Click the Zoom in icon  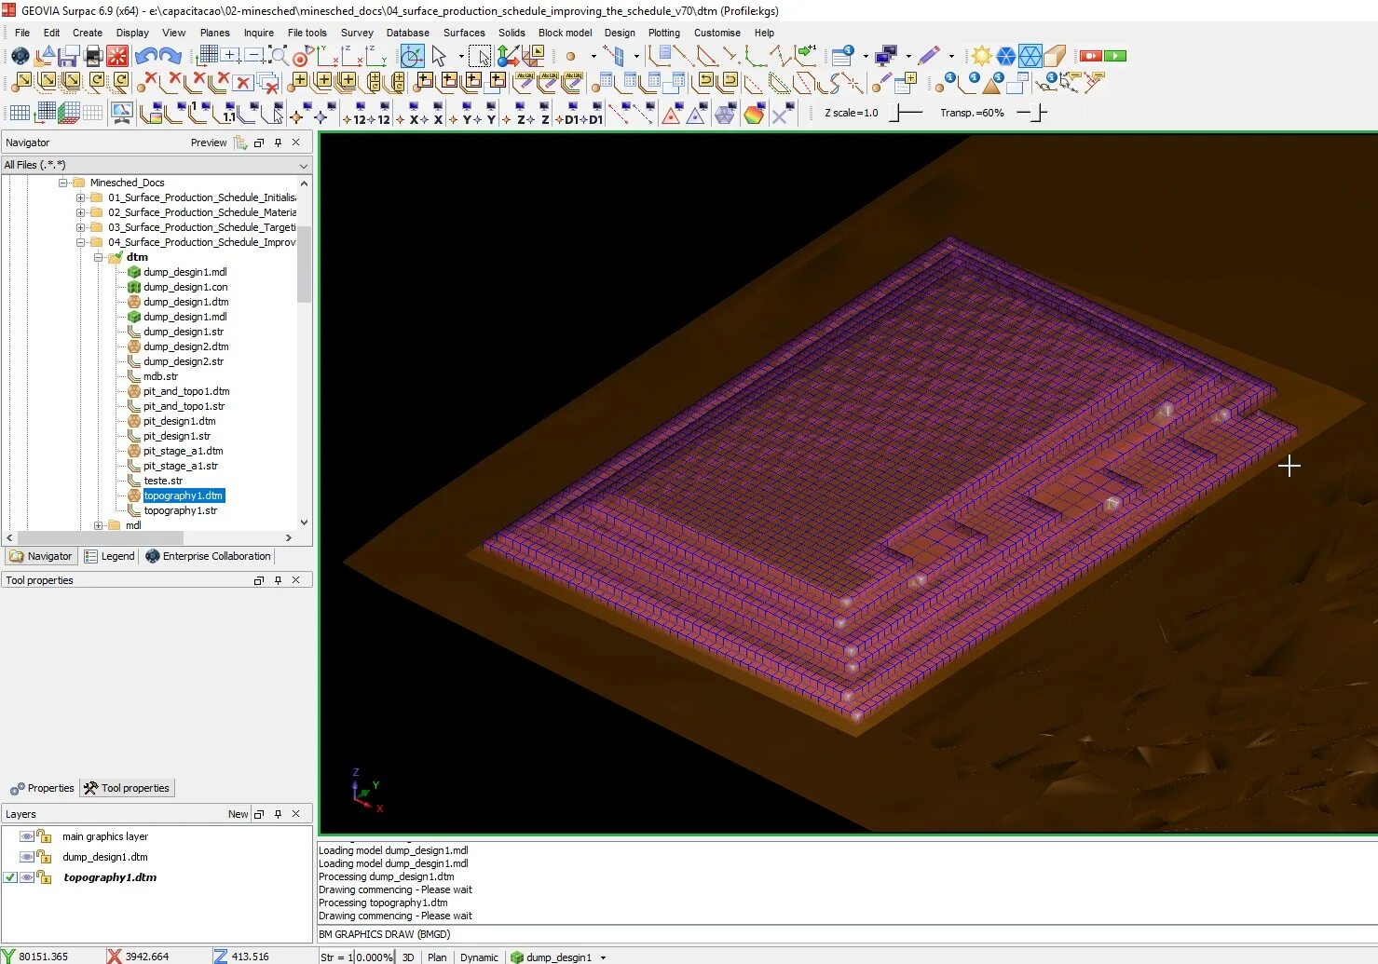coord(231,56)
